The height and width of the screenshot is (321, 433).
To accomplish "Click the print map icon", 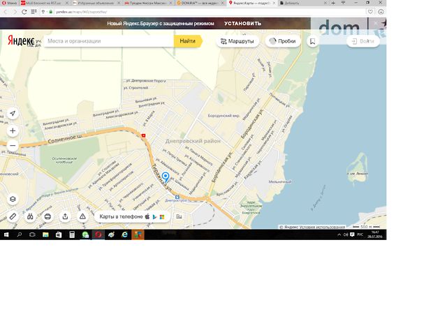I will point(47,216).
